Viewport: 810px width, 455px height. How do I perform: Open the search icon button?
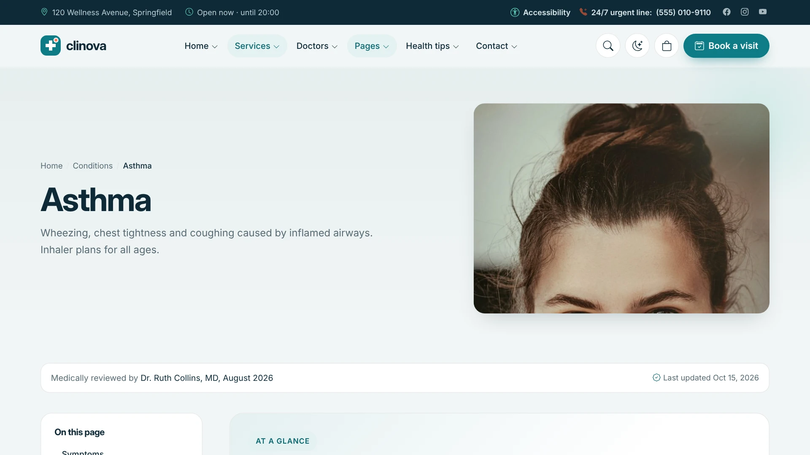pyautogui.click(x=608, y=45)
